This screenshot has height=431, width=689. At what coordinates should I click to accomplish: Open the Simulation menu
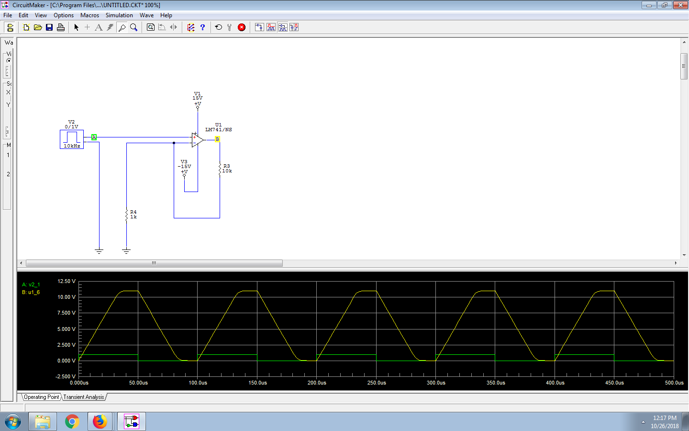tap(119, 15)
